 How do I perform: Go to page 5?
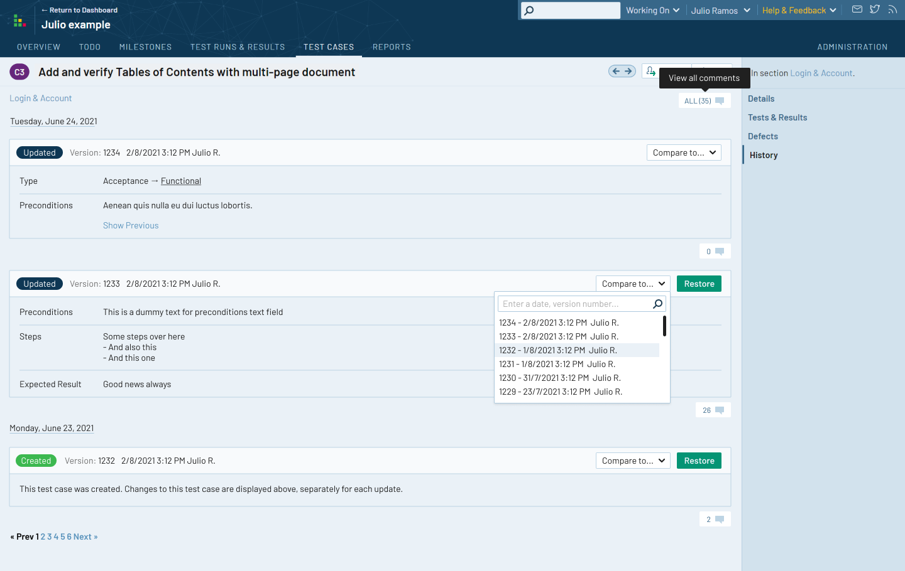coord(63,536)
